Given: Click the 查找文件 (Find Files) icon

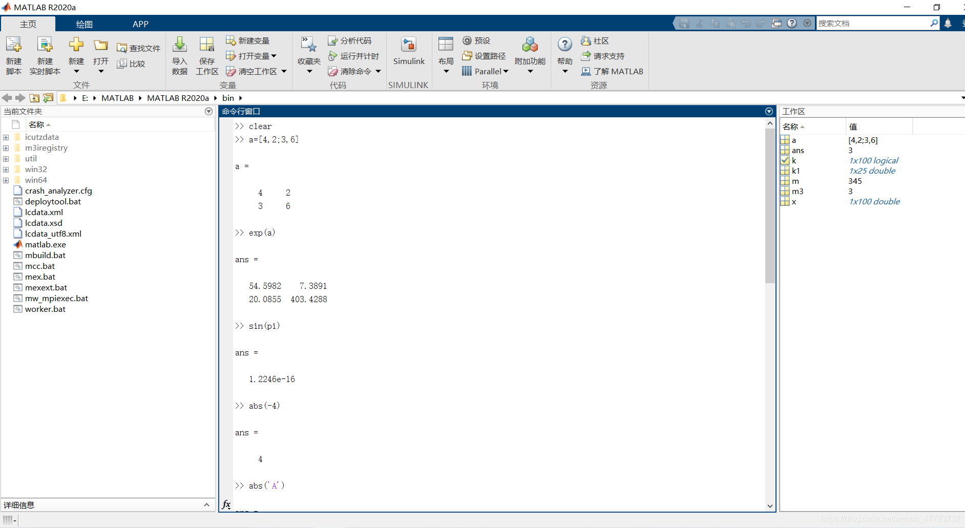Looking at the screenshot, I should 122,48.
